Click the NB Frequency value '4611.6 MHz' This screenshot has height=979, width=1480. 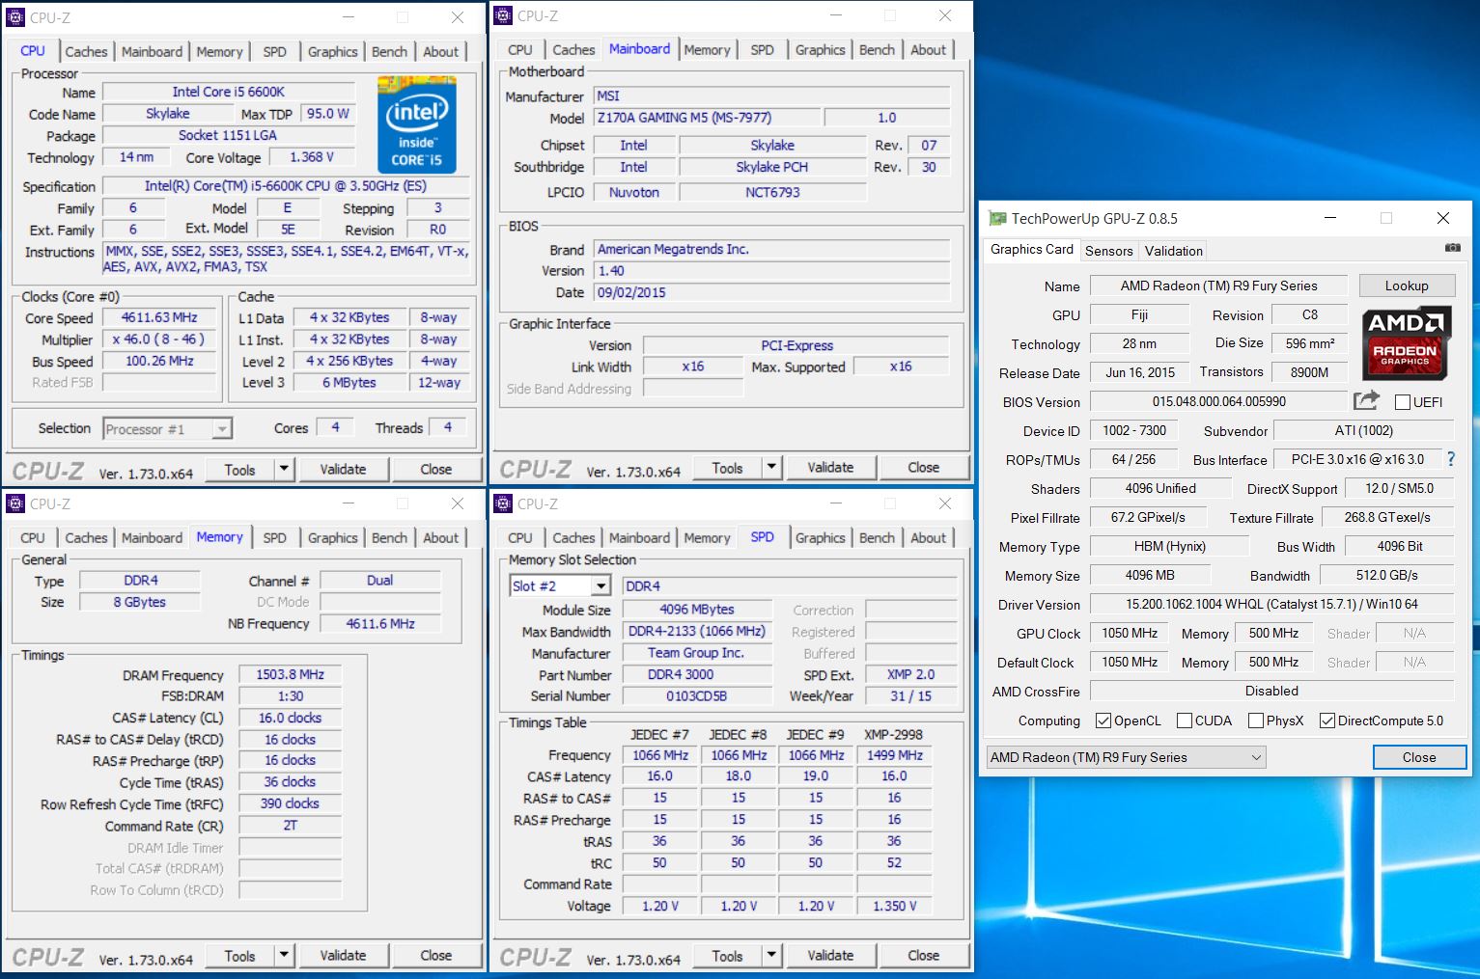[380, 624]
